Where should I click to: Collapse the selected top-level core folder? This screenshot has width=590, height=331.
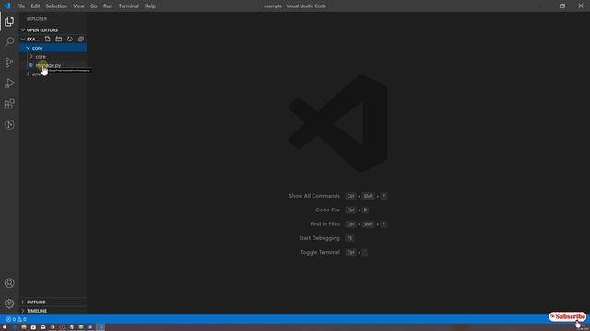pos(53,48)
